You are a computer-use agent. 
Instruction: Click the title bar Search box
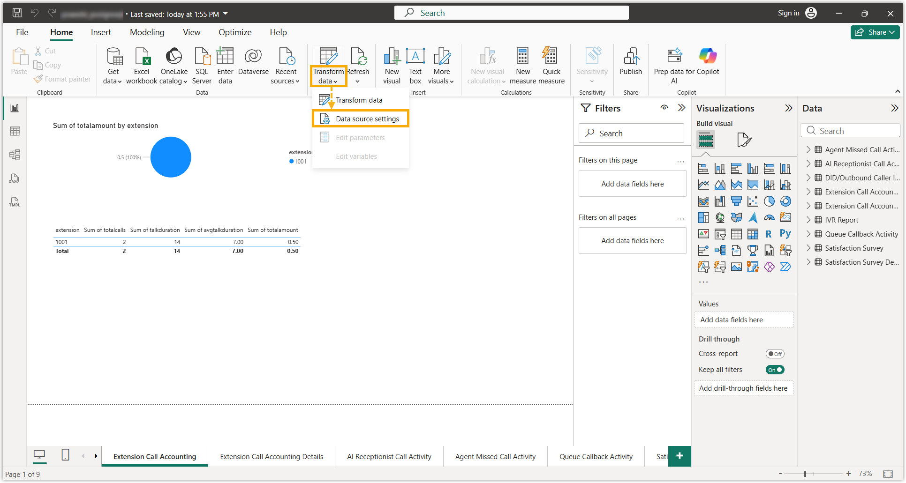point(511,13)
